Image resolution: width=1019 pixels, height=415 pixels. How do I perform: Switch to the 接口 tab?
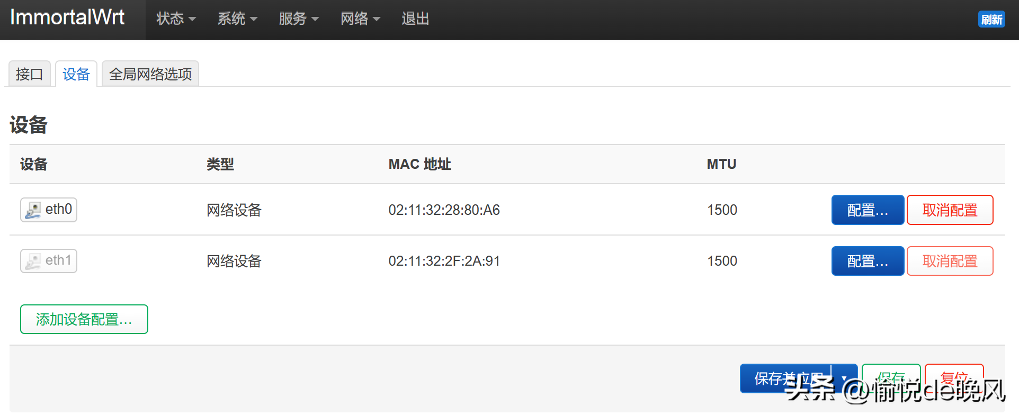point(30,74)
